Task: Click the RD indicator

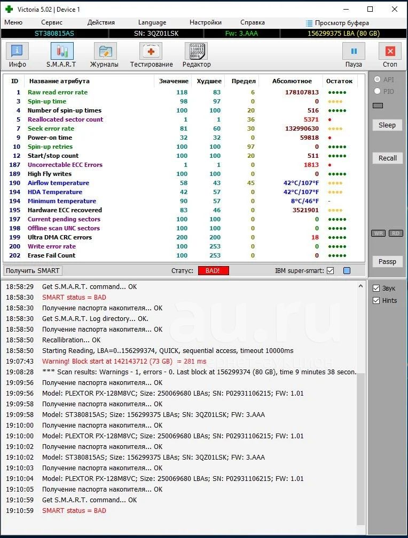Action: click(396, 234)
